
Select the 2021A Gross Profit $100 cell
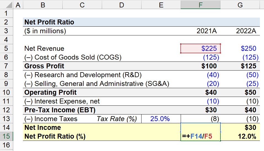click(x=200, y=66)
